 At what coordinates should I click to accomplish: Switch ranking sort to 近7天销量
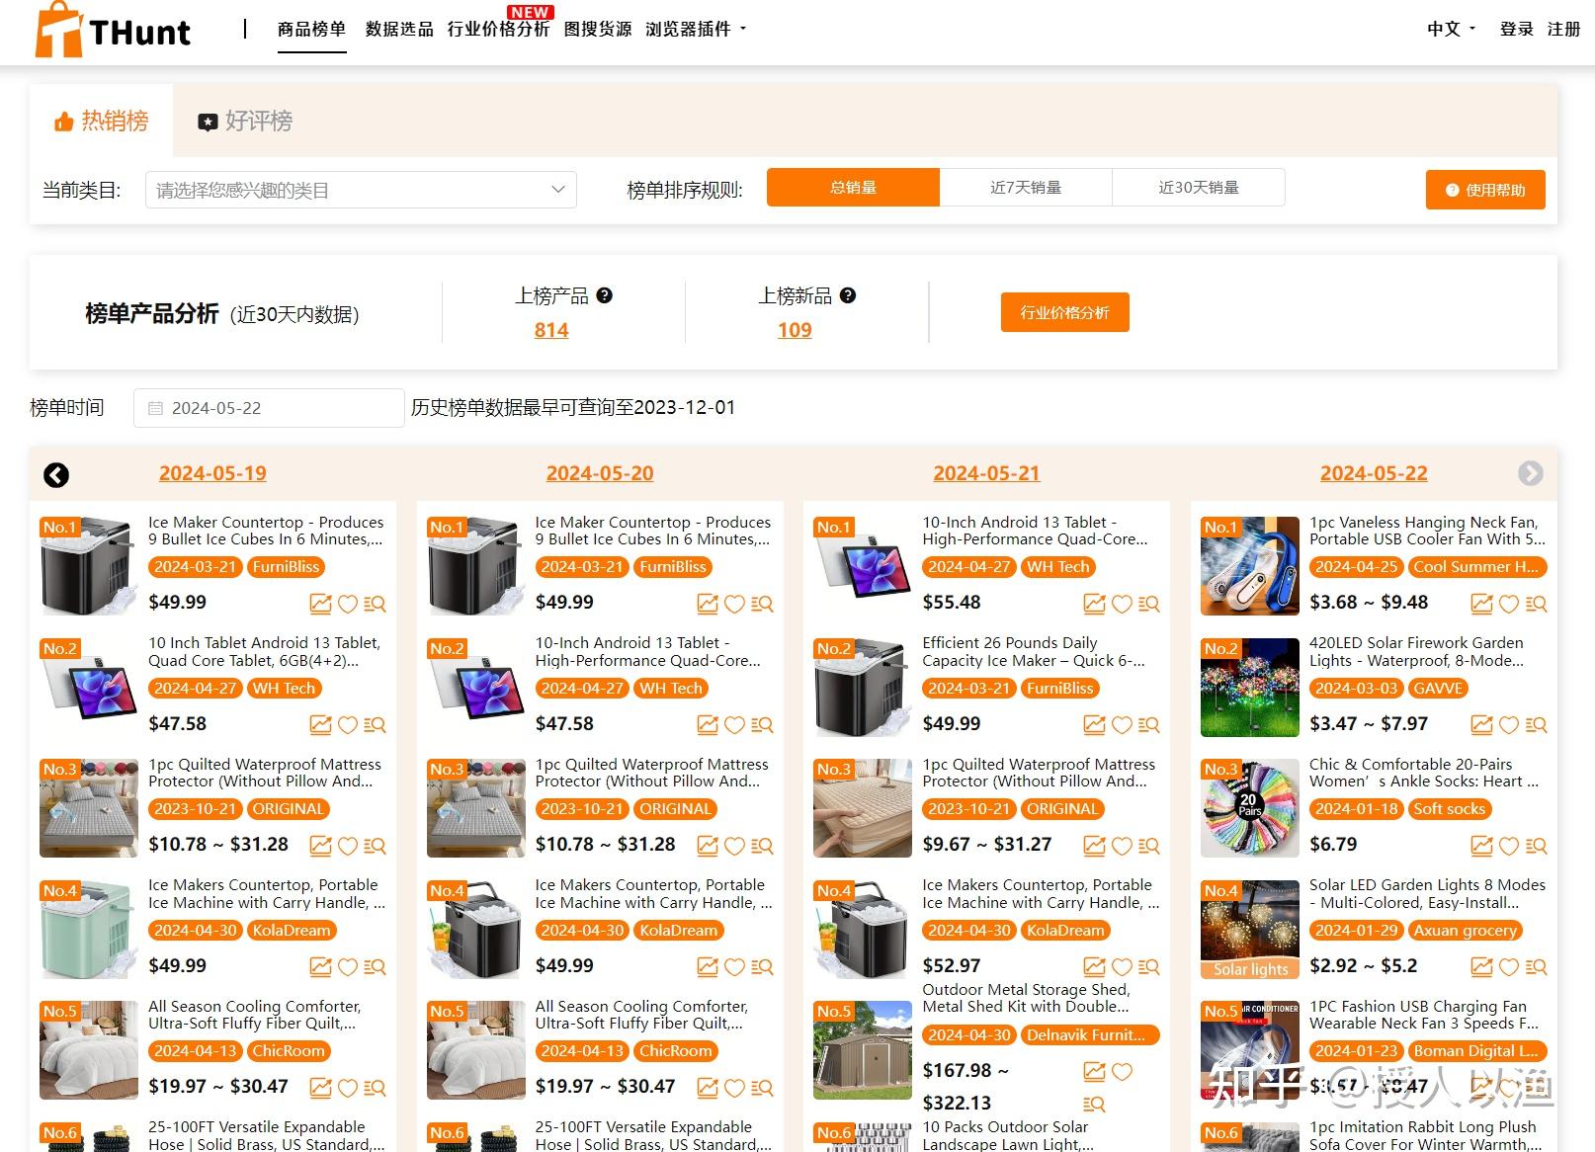click(x=1025, y=187)
